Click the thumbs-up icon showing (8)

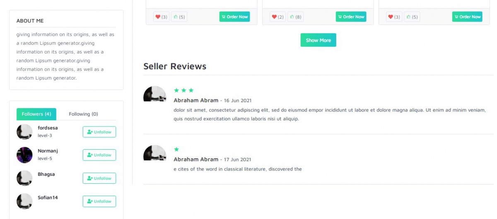[x=296, y=17]
